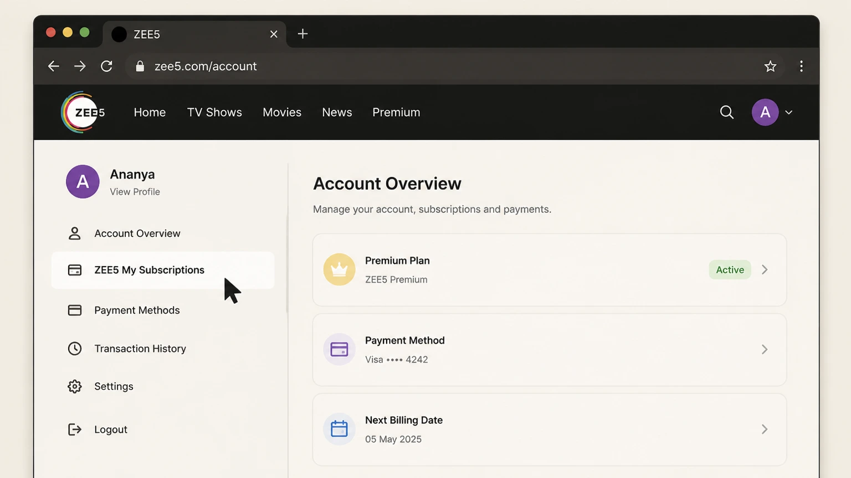The width and height of the screenshot is (851, 478).
Task: Click the browser forward arrow
Action: (x=80, y=66)
